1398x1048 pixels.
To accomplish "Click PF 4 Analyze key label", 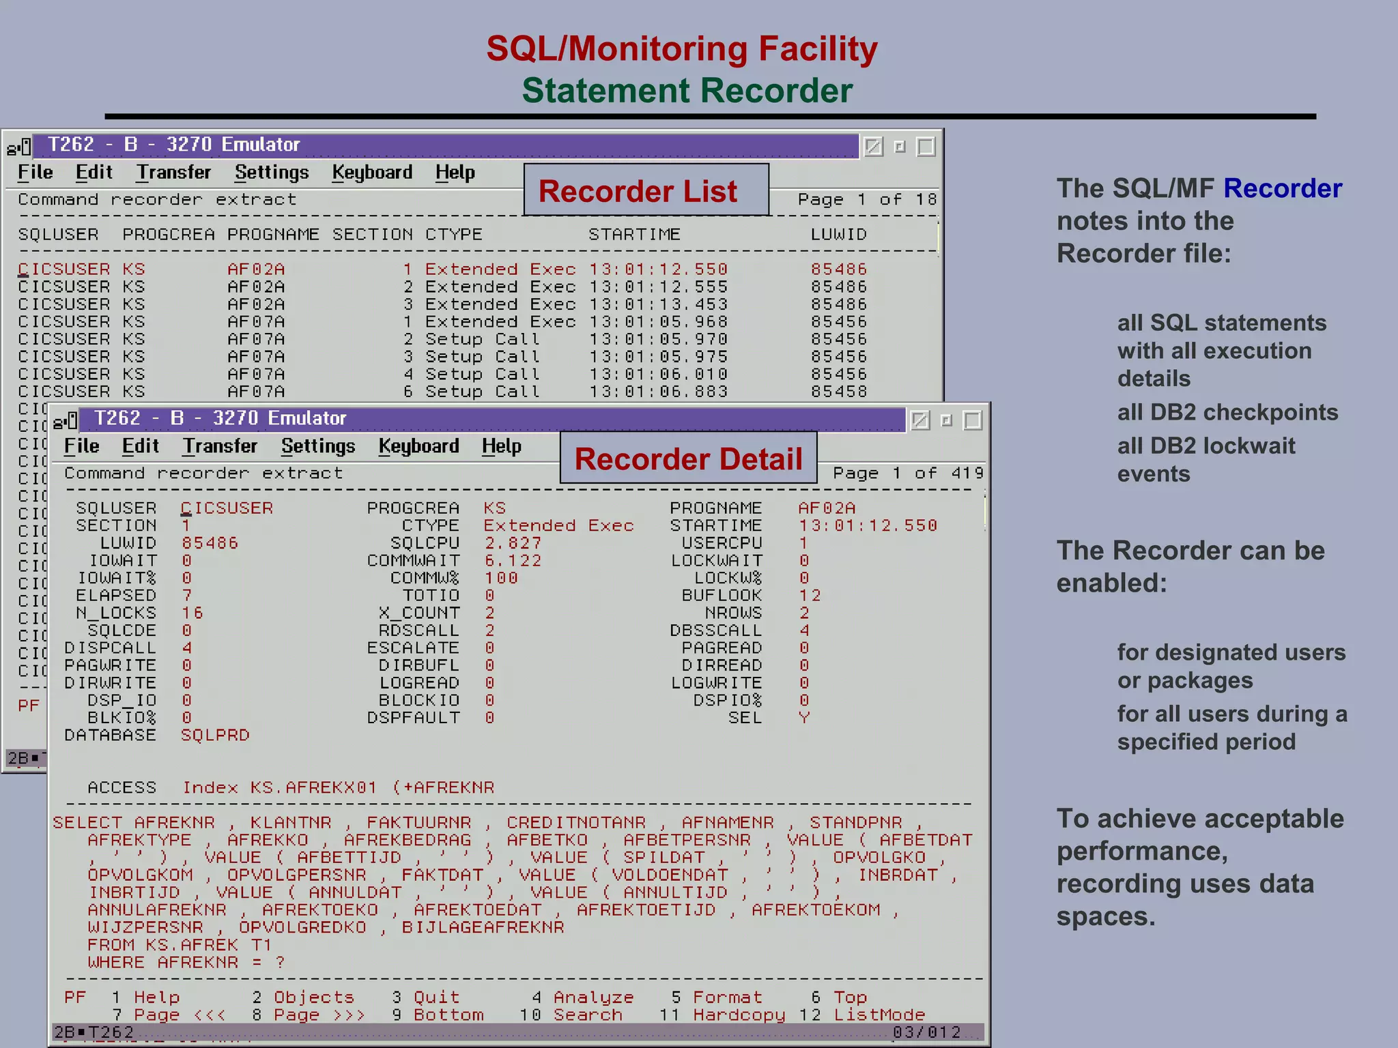I will [x=583, y=998].
